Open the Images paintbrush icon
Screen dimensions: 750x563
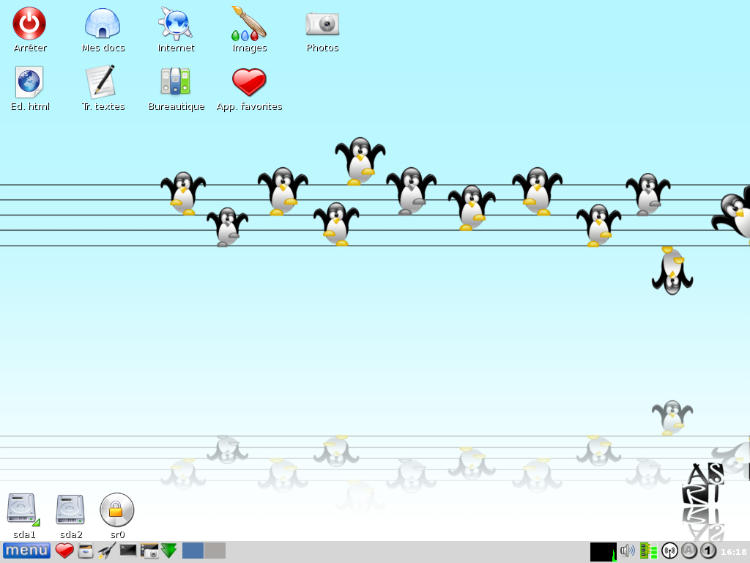(x=249, y=23)
